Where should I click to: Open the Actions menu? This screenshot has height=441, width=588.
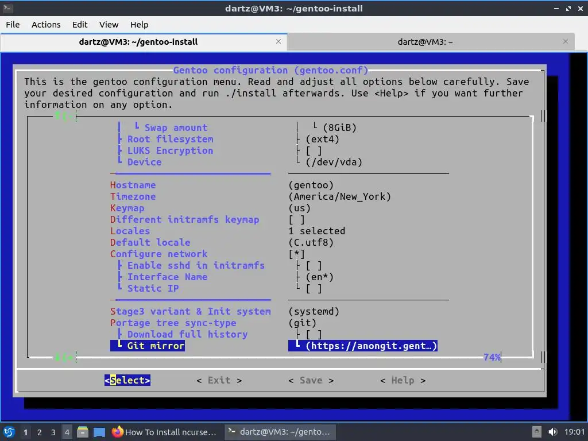pos(46,24)
